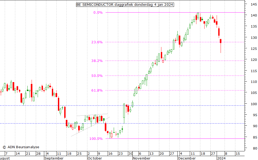The width and height of the screenshot is (258, 160).
Task: Click the 95 price axis label
Action: tap(255, 115)
